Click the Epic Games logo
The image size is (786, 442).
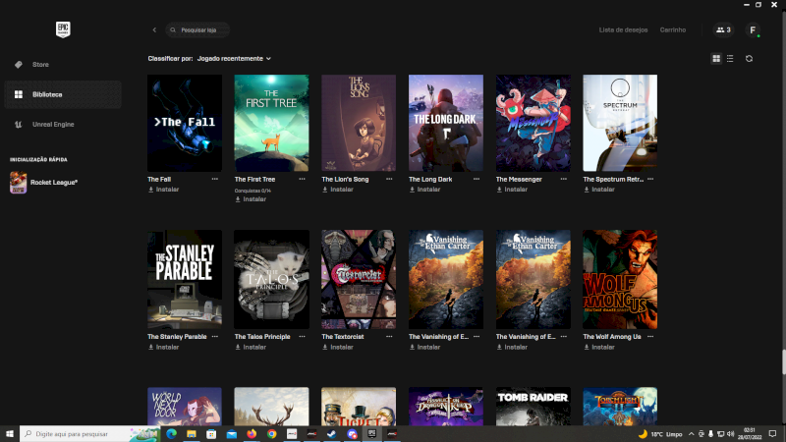63,29
